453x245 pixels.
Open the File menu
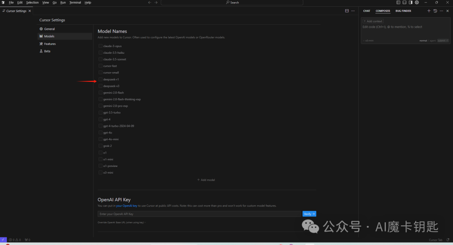(11, 3)
